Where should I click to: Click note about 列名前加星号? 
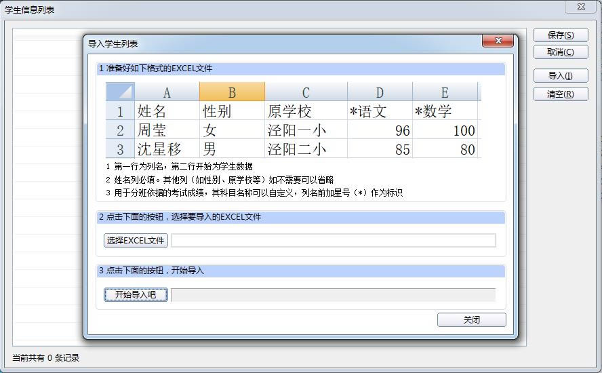(x=254, y=193)
